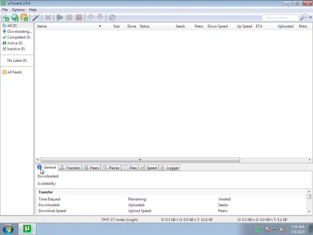Click the Search Here input field
313x235 pixels.
click(x=281, y=17)
